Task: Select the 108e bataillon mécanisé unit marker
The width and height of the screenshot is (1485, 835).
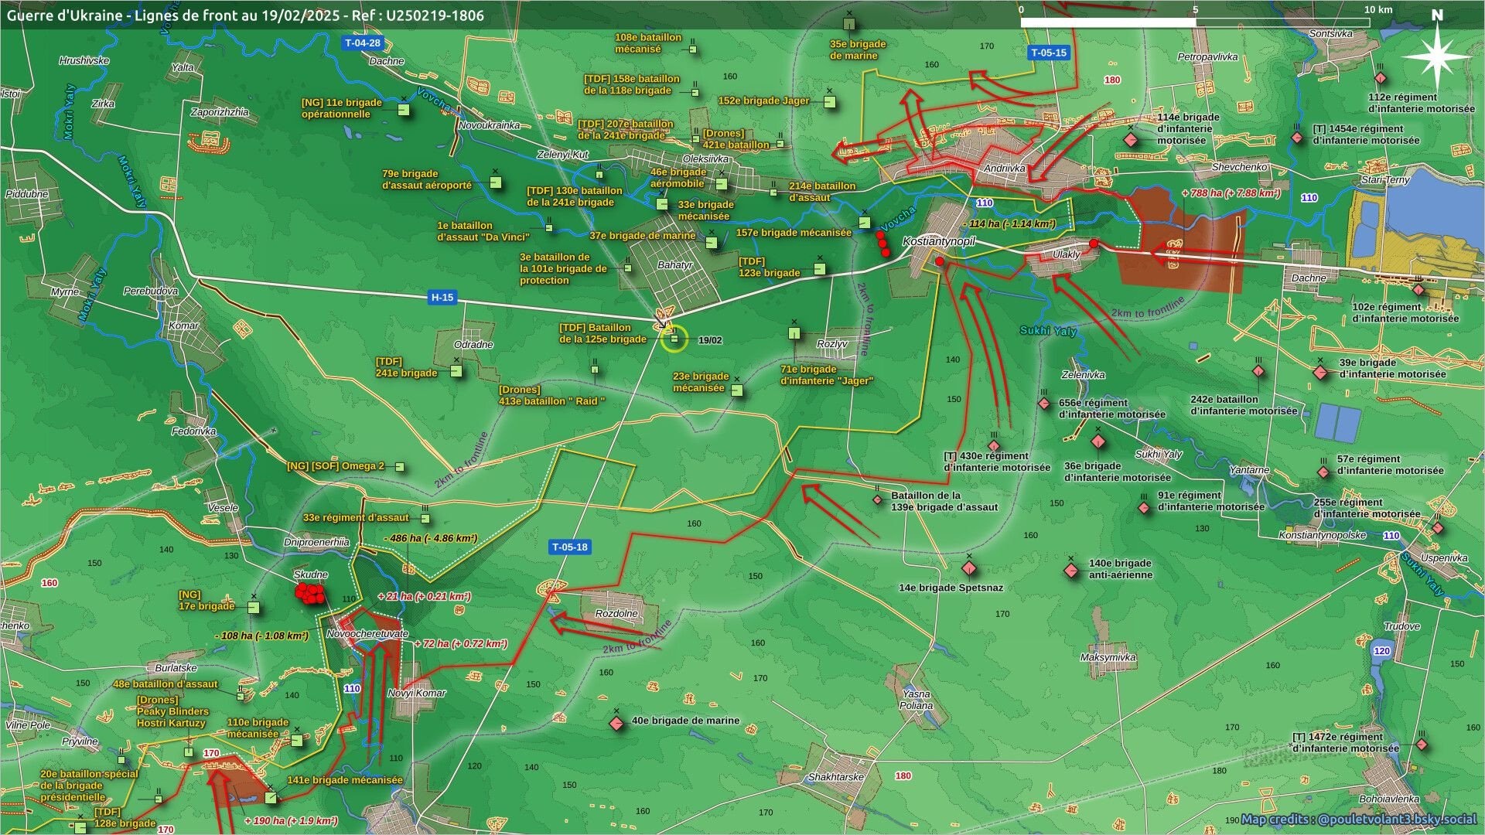Action: pos(693,49)
